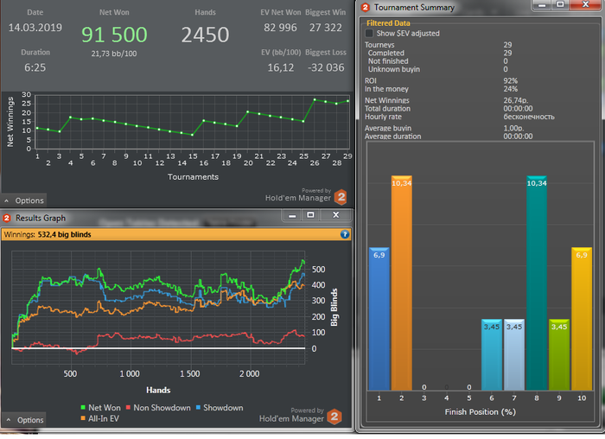Click the Biggest Loss value -32 036

coord(326,68)
